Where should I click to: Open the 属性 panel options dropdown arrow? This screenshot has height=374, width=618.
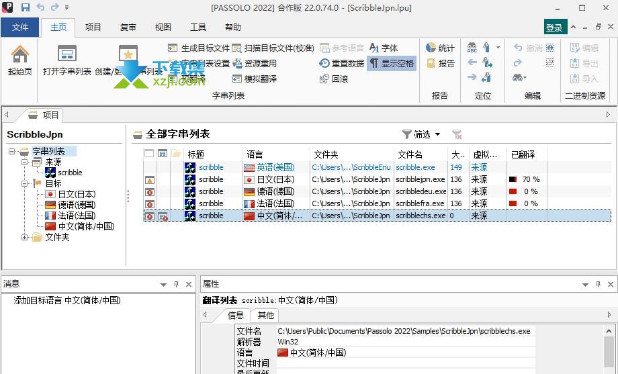click(x=585, y=285)
